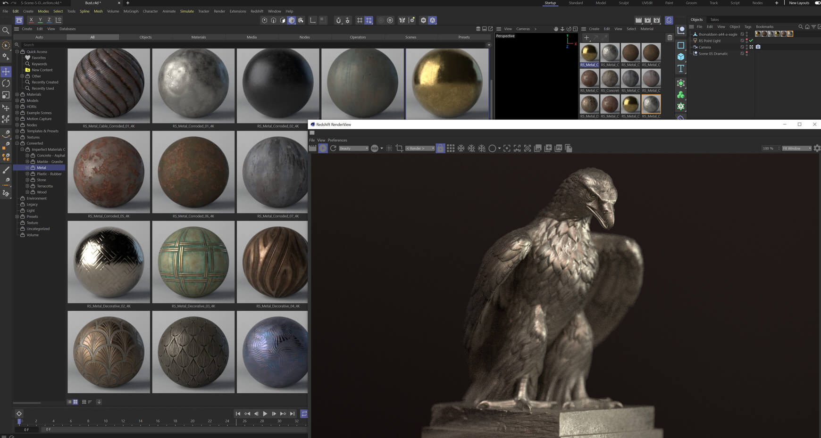Image resolution: width=821 pixels, height=438 pixels.
Task: Open the MoGraph menu
Action: 131,11
